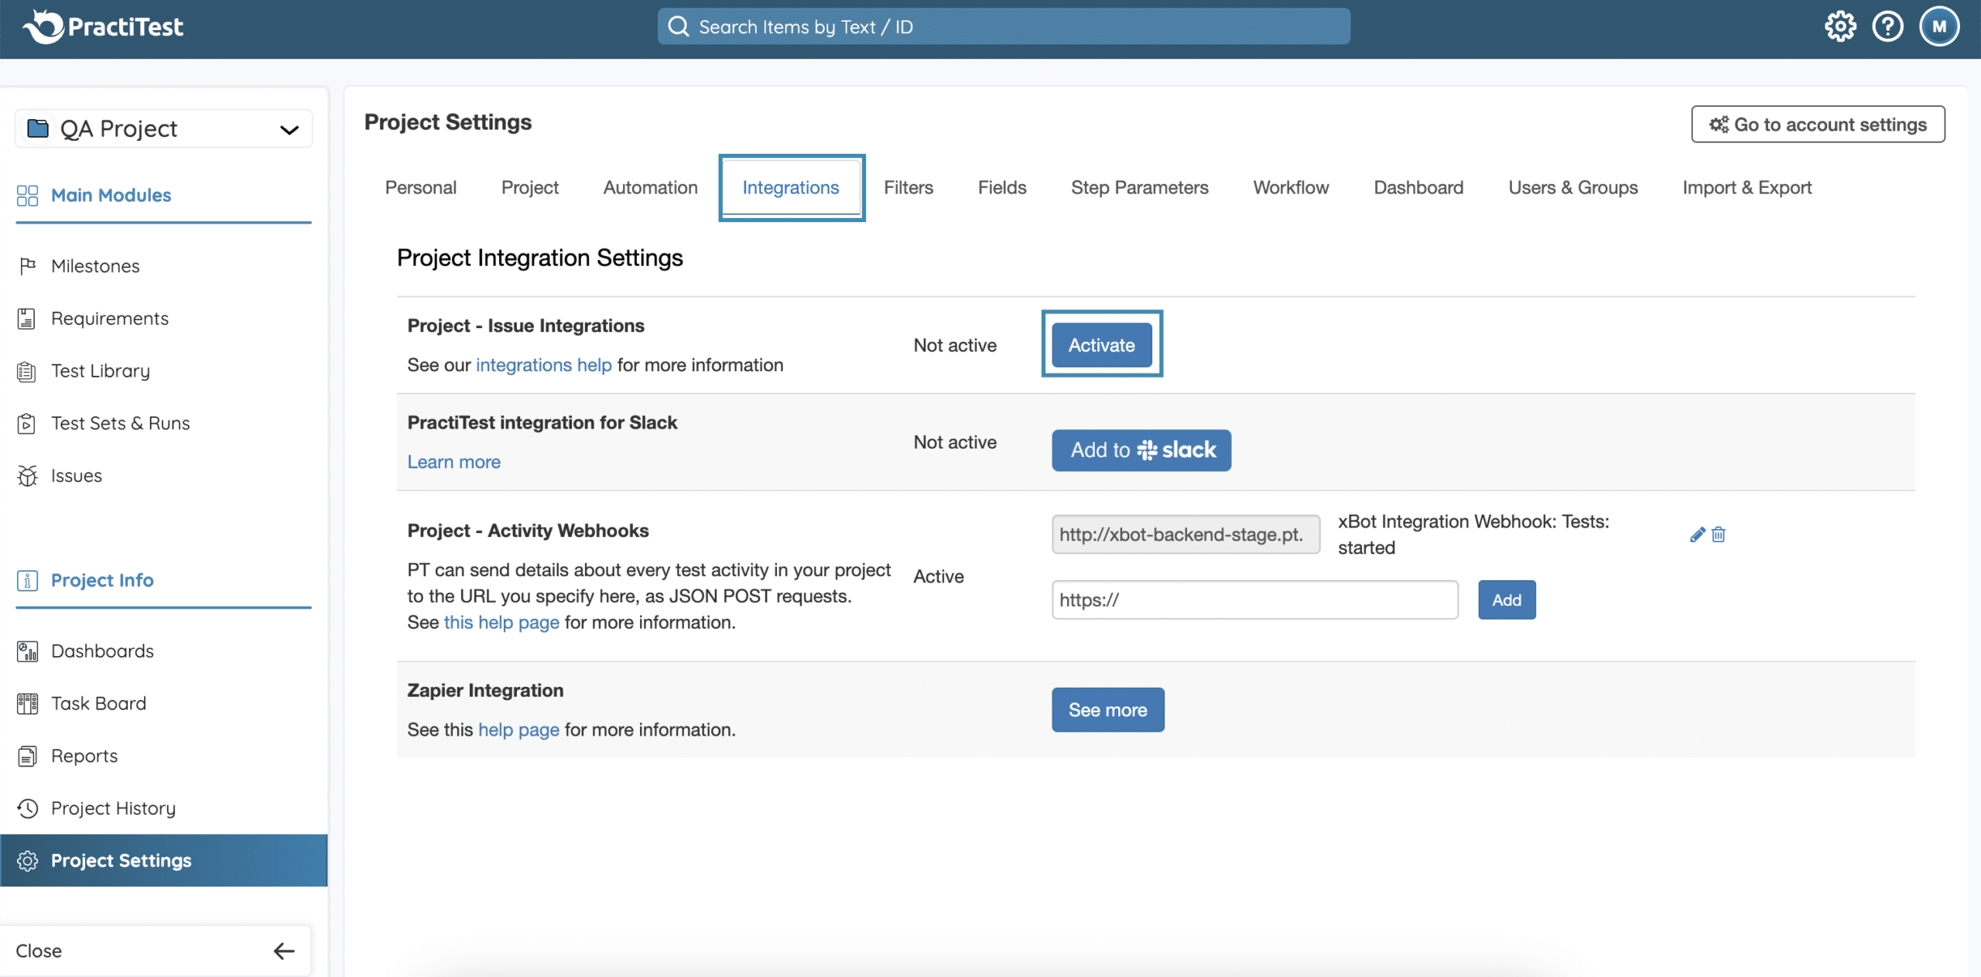Viewport: 1981px width, 977px height.
Task: Switch to the Personal tab
Action: 421,187
